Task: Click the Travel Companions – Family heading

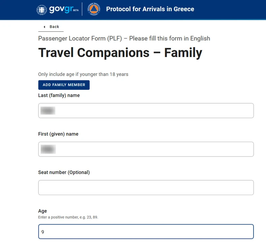Action: coord(120,53)
